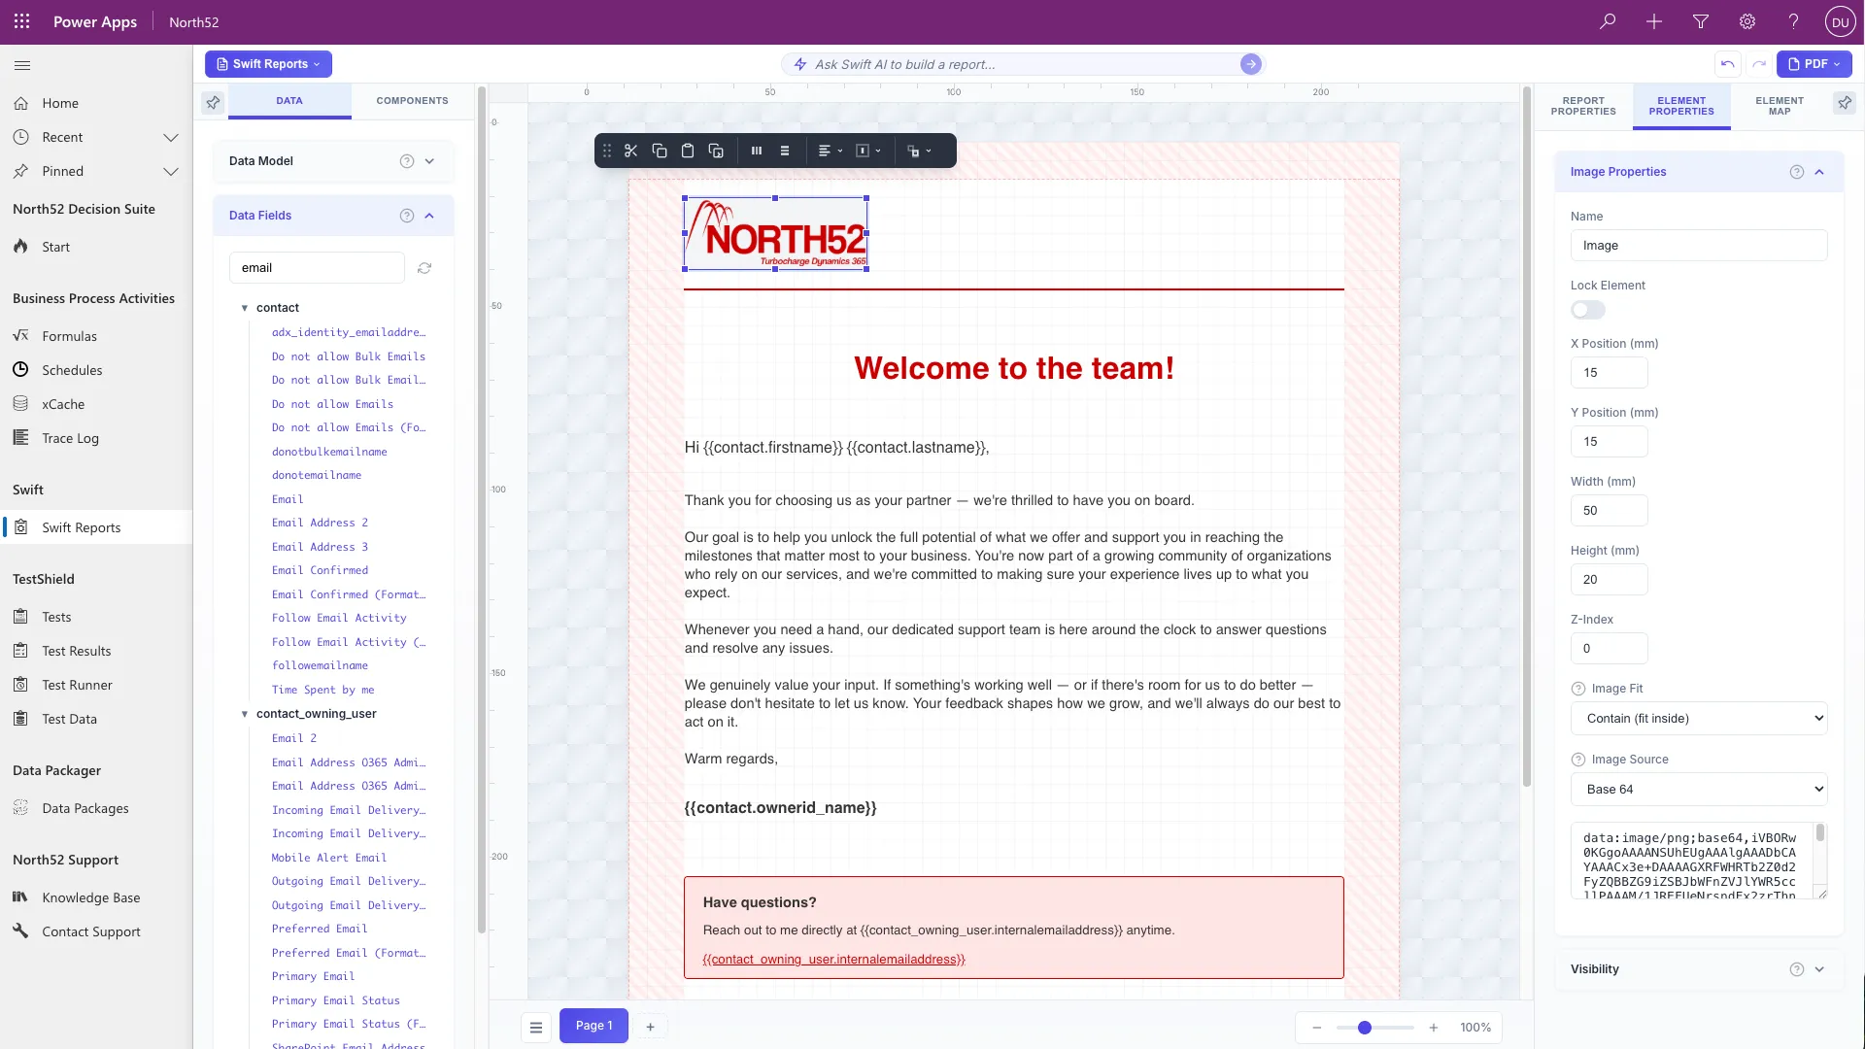This screenshot has width=1865, height=1049.
Task: Select the Data tab
Action: click(x=289, y=101)
